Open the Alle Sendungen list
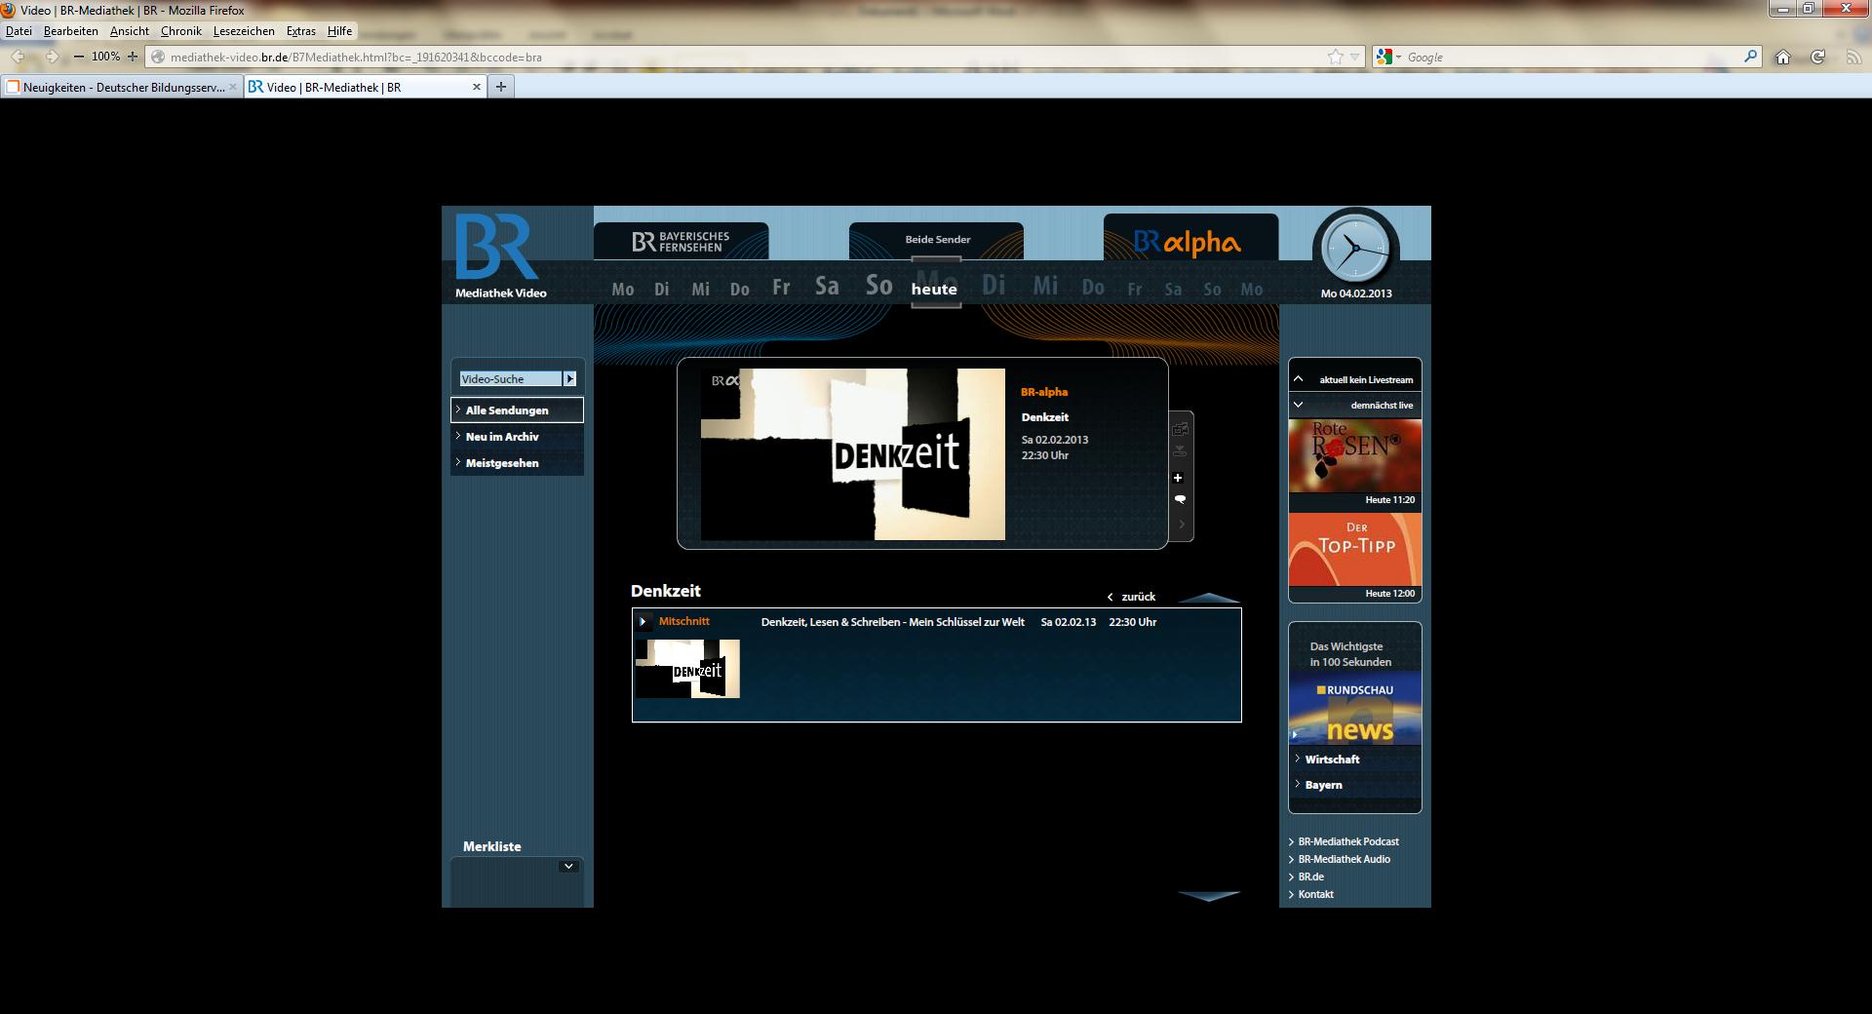Image resolution: width=1872 pixels, height=1014 pixels. tap(518, 410)
